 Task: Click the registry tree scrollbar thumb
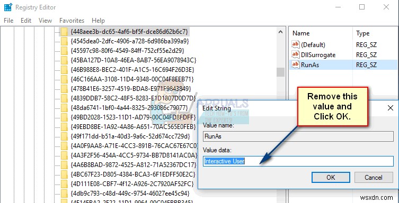(x=281, y=72)
